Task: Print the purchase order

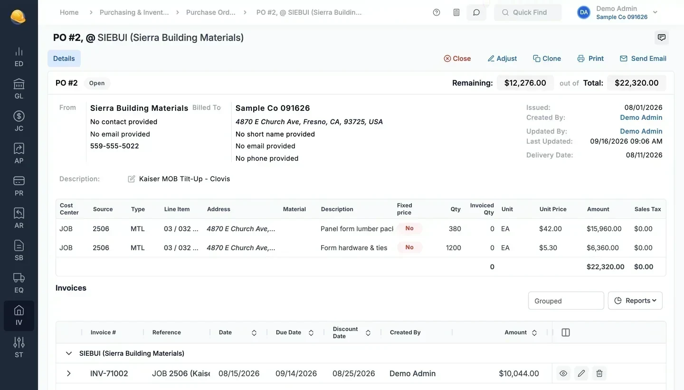Action: coord(590,58)
